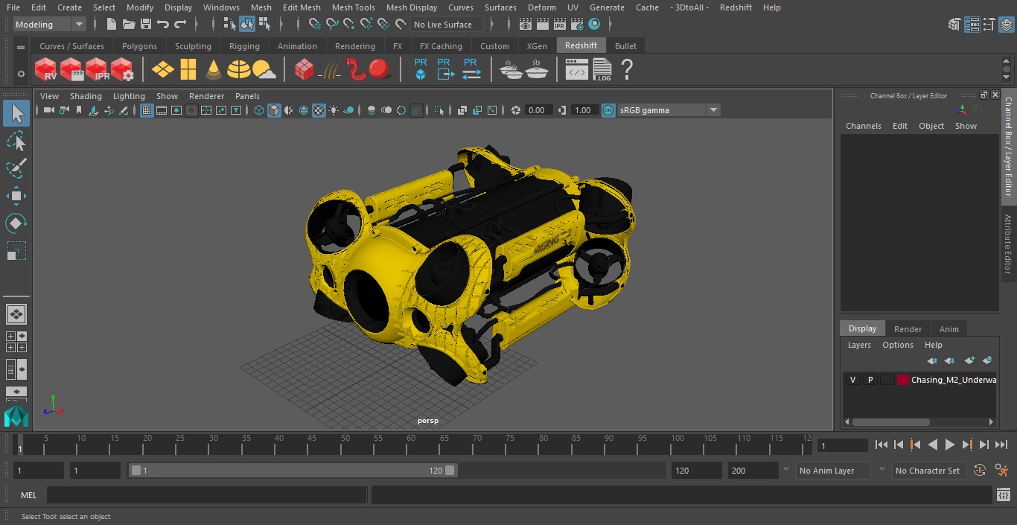
Task: Toggle isolate select in viewport toolbar
Action: click(440, 110)
